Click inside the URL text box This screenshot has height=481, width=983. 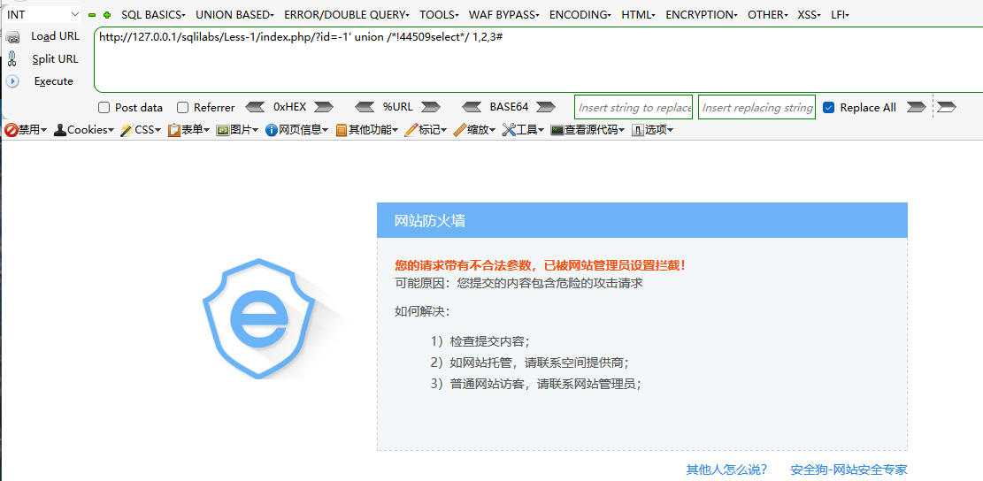click(x=539, y=59)
